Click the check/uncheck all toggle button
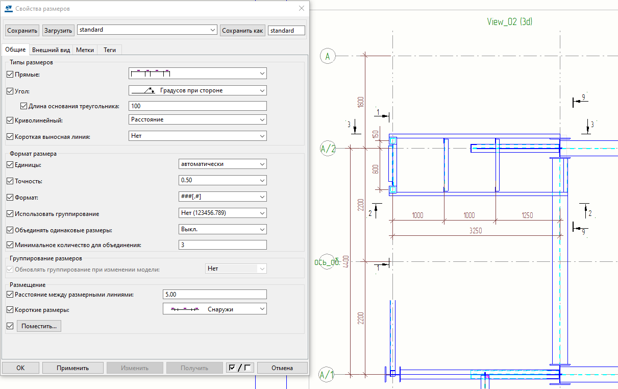Screen dimensions: 618x389 click(239, 368)
